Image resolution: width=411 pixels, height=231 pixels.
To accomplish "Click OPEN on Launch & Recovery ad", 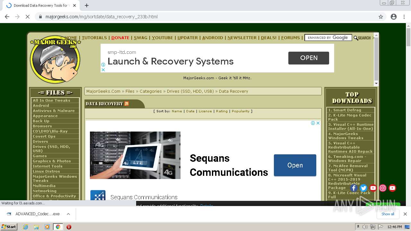I will click(309, 58).
